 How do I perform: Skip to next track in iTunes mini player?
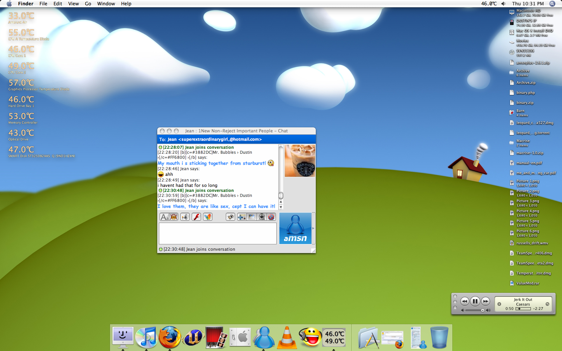[x=486, y=301]
